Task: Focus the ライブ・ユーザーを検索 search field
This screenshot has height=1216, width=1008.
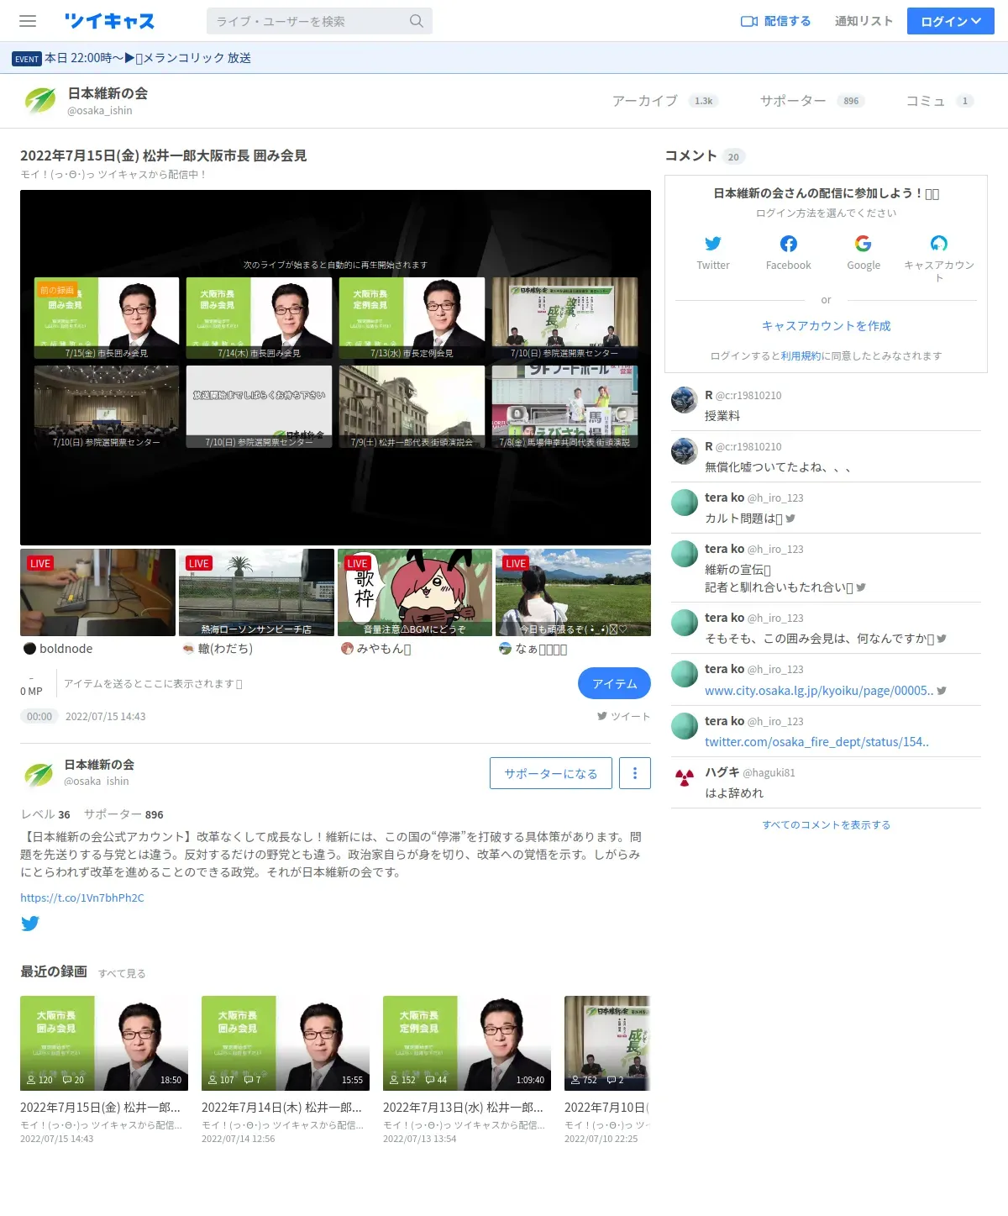Action: click(x=308, y=21)
